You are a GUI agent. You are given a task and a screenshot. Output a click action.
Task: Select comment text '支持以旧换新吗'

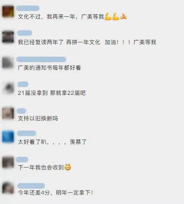(x=38, y=119)
